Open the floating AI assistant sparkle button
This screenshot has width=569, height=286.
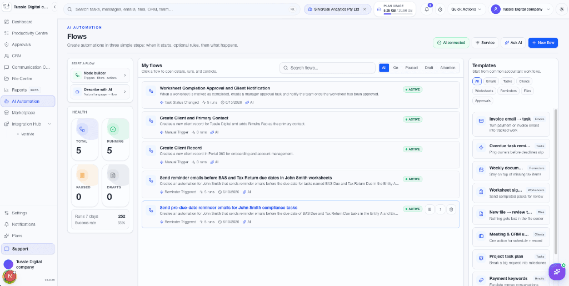(x=557, y=272)
